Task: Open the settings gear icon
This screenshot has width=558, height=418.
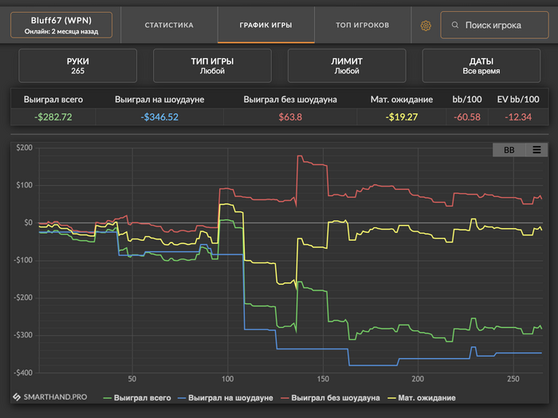Action: pyautogui.click(x=426, y=26)
